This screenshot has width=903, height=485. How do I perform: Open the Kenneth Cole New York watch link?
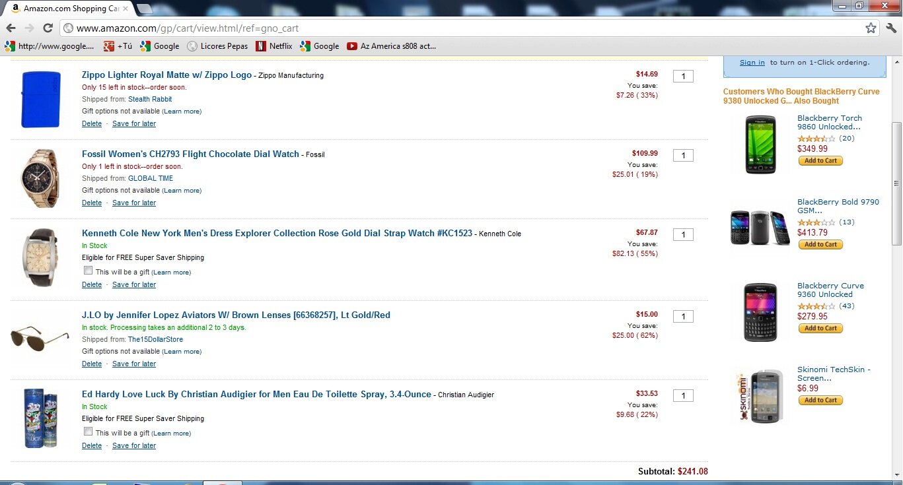point(277,233)
